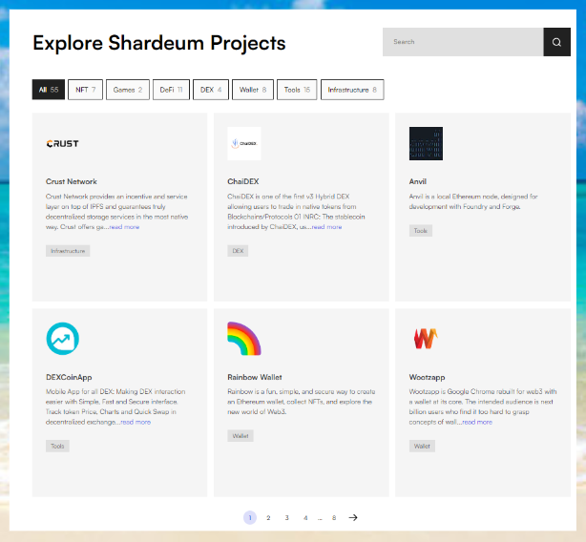Click Anvil description text
The image size is (586, 542).
click(x=473, y=201)
